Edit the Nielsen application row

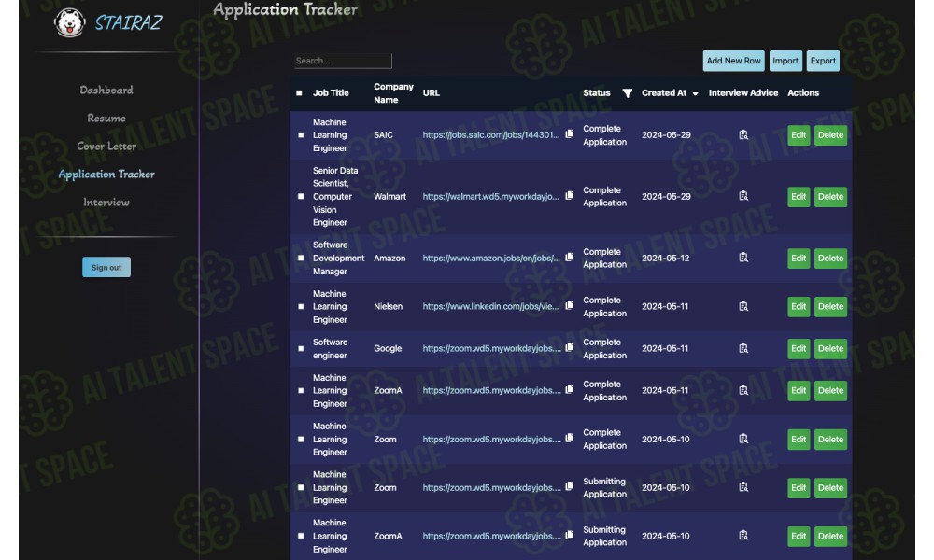tap(799, 306)
